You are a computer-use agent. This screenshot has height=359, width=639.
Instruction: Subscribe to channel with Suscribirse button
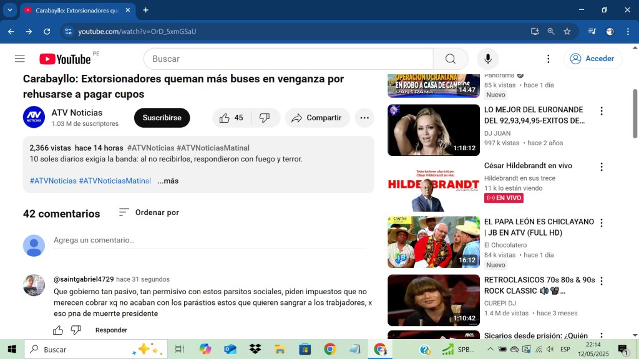[162, 118]
